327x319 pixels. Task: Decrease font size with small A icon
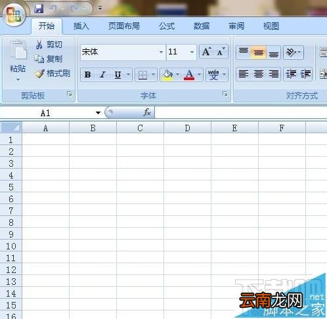[221, 52]
